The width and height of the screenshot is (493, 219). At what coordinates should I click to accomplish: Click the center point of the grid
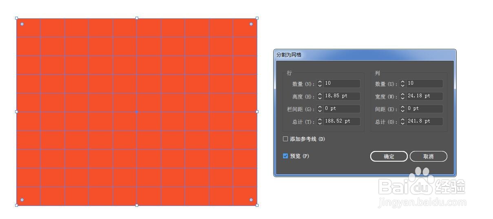[137, 112]
